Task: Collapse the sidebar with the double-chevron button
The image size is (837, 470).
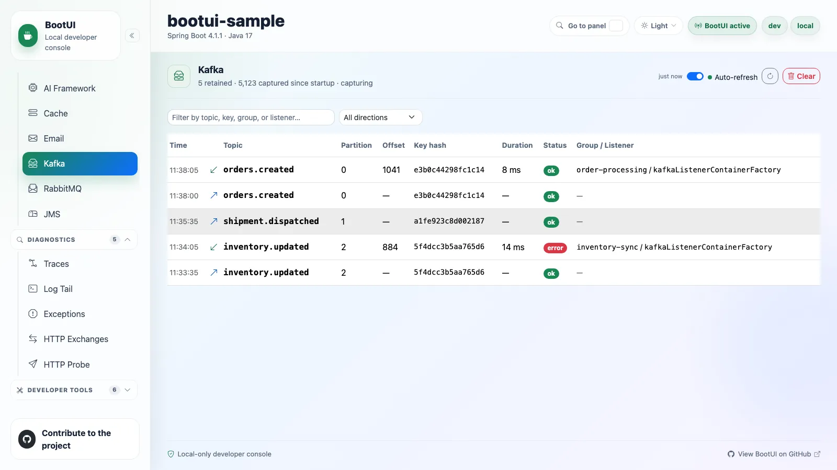Action: click(132, 36)
